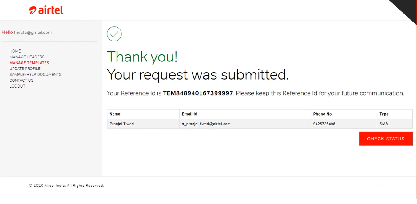
Task: Open UPDATE PROFILE page
Action: pyautogui.click(x=25, y=69)
